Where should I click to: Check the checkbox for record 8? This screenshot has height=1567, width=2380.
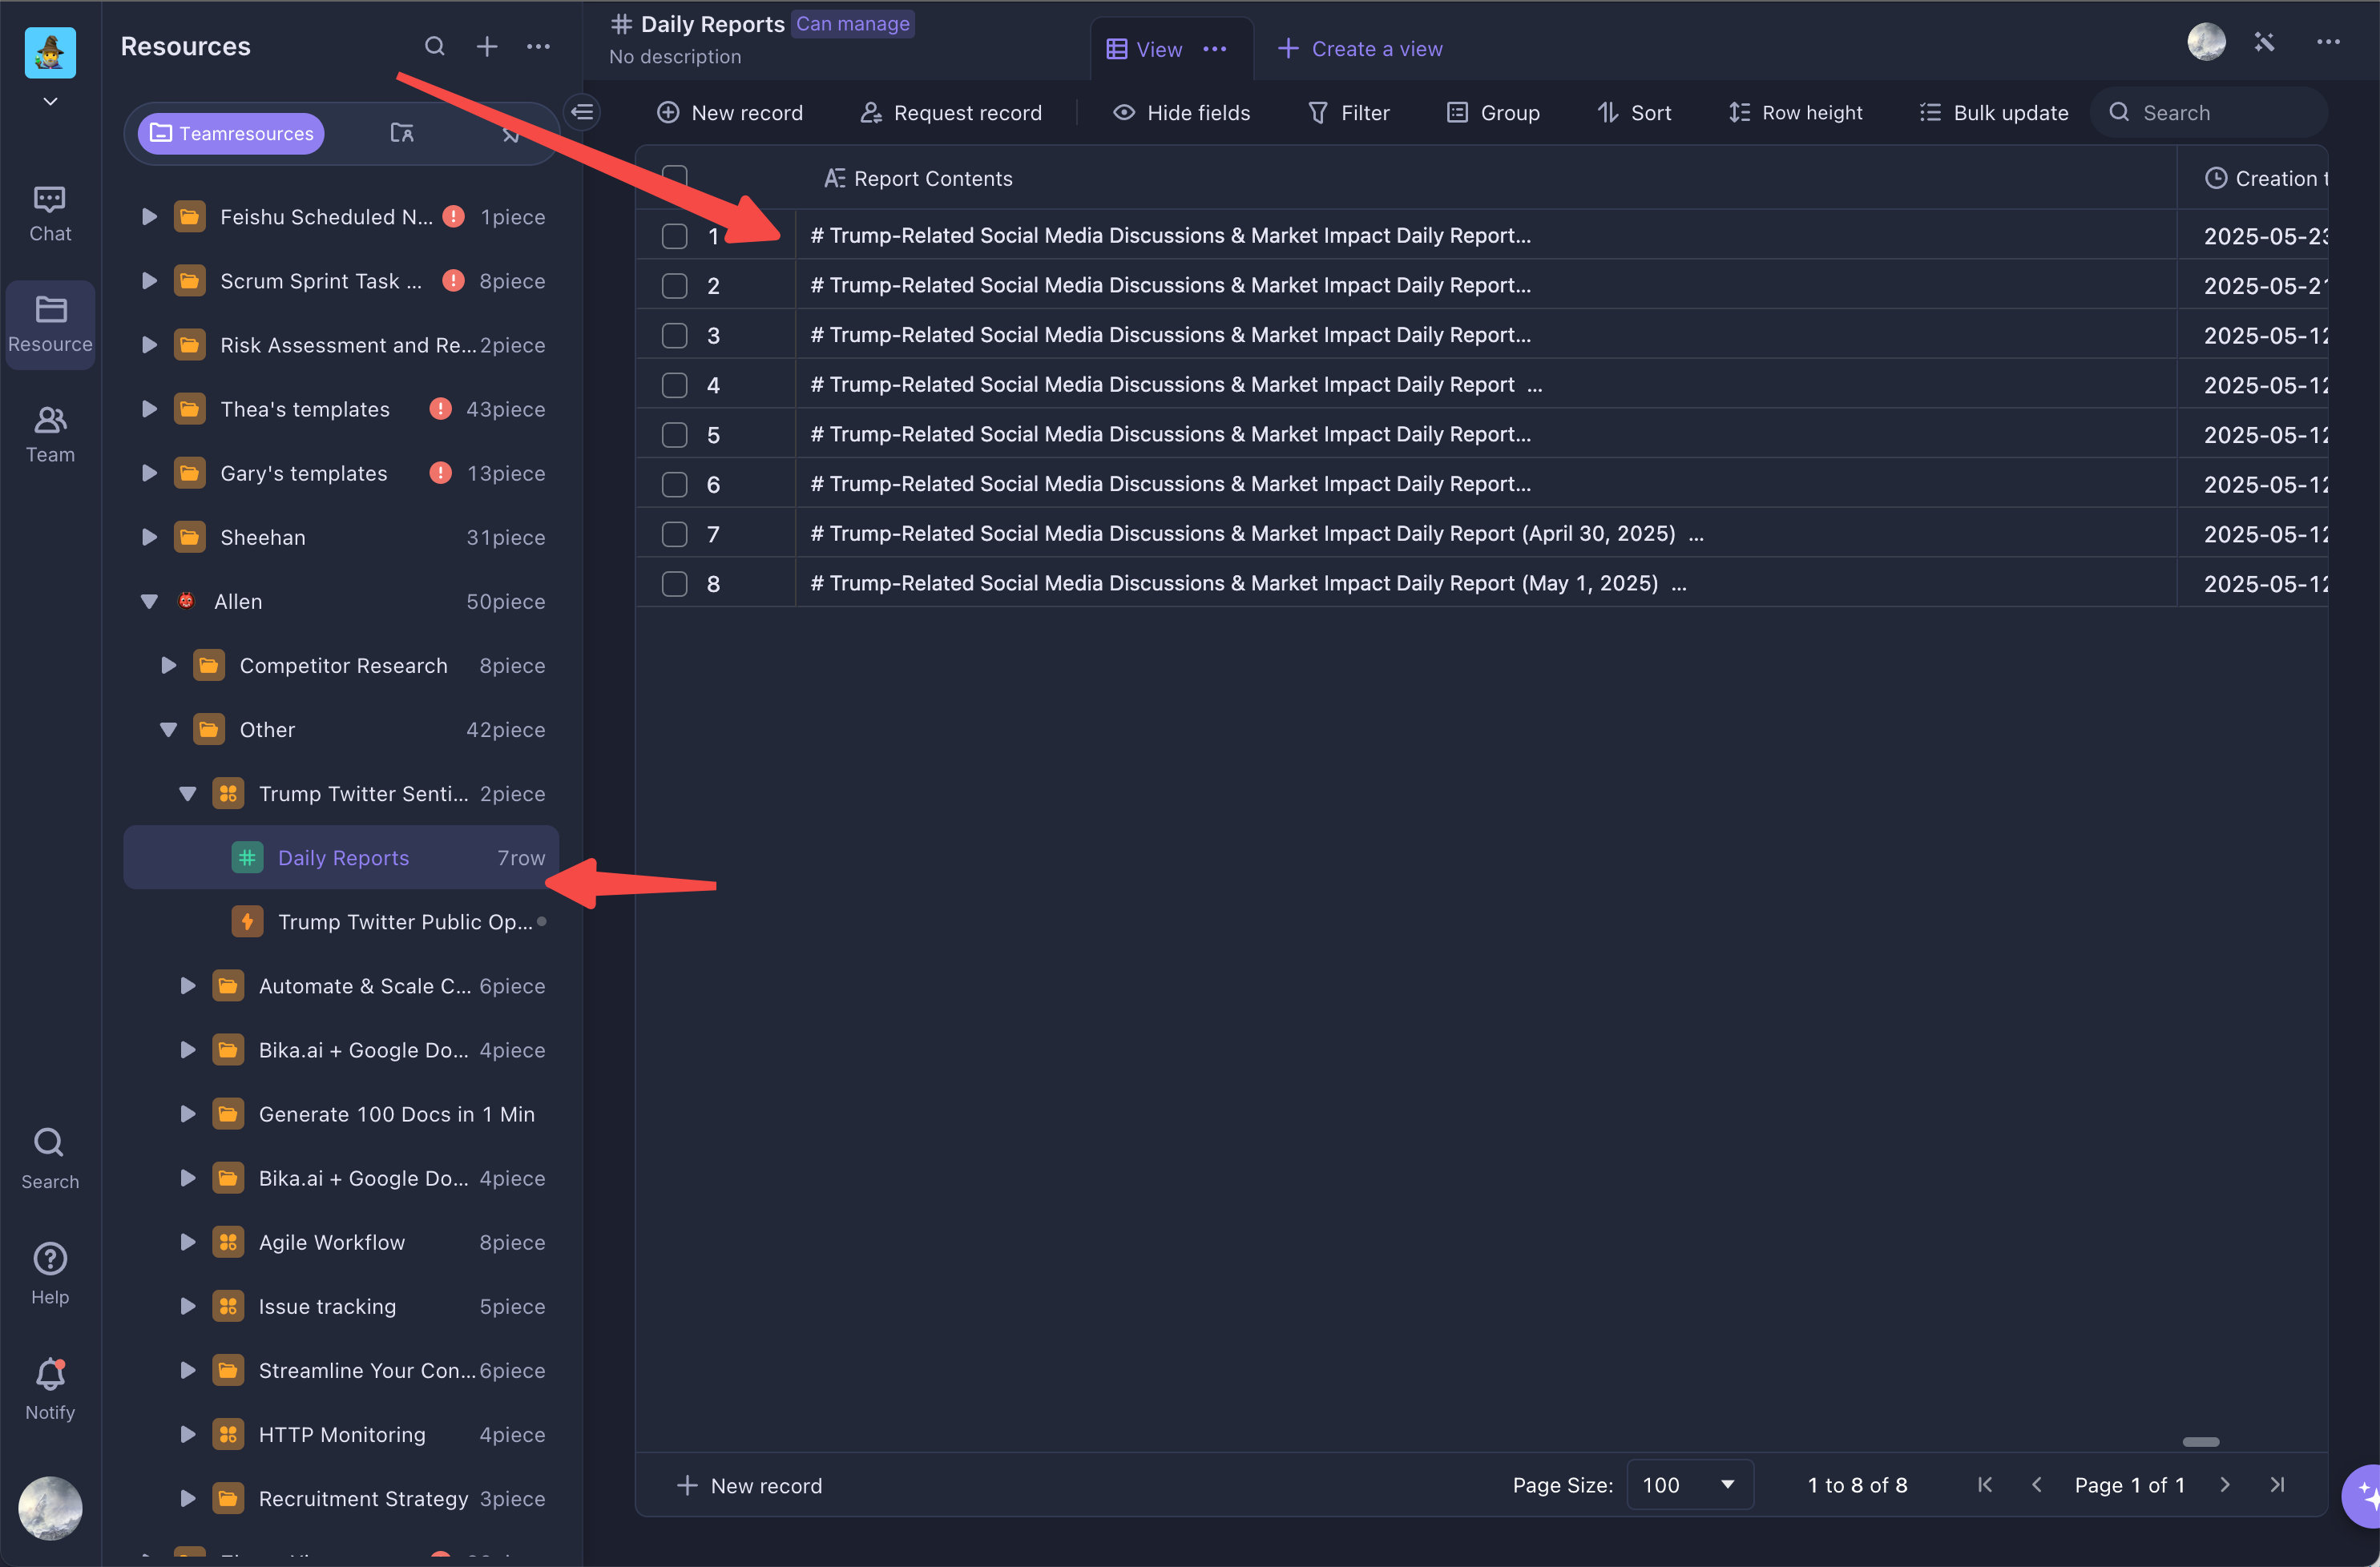tap(675, 584)
